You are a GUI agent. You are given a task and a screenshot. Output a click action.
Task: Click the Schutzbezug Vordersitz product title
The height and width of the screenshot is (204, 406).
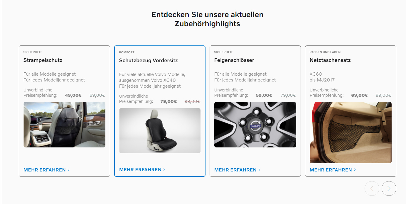tap(149, 60)
